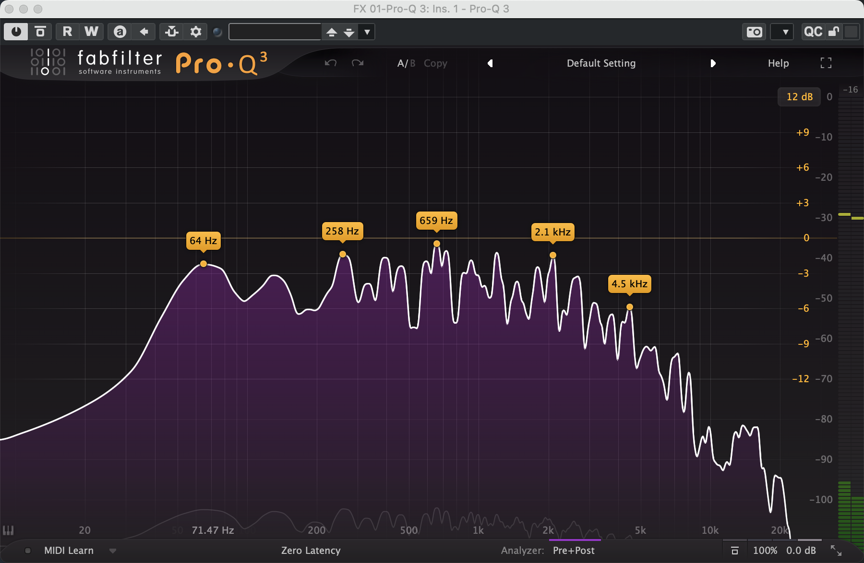Image resolution: width=864 pixels, height=563 pixels.
Task: Click Copy to copy the A/B state
Action: (x=435, y=63)
